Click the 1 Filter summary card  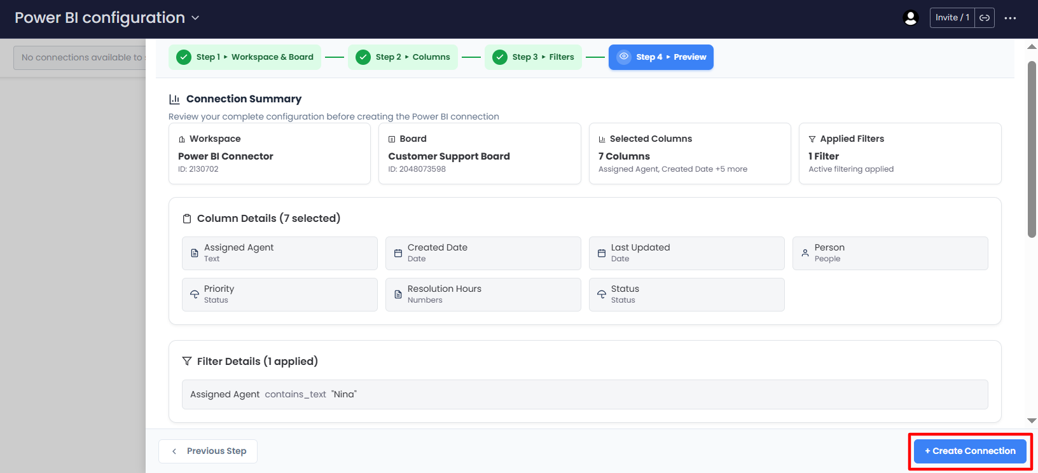pos(900,154)
